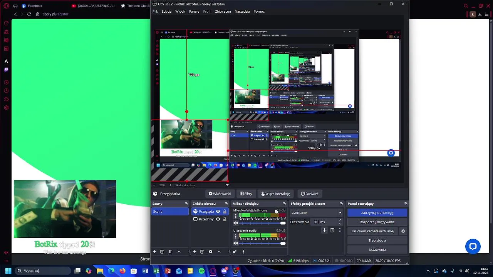Image resolution: width=493 pixels, height=277 pixels.
Task: Add new source in Źródła obrazu panel
Action: coord(195,252)
